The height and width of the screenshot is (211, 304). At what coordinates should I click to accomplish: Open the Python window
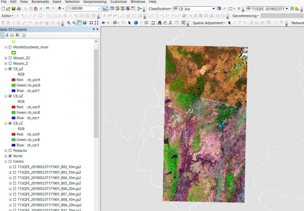click(133, 8)
